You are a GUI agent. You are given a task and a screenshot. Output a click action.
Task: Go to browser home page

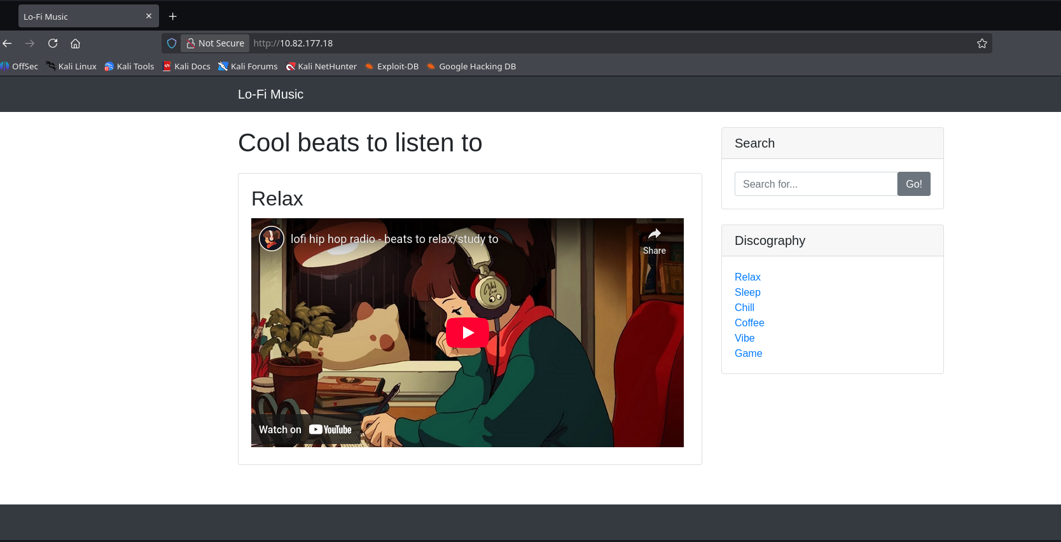[75, 43]
